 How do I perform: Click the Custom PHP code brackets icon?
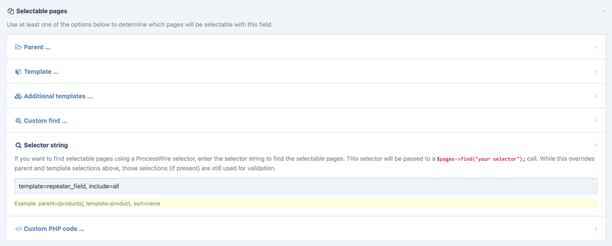pos(18,229)
